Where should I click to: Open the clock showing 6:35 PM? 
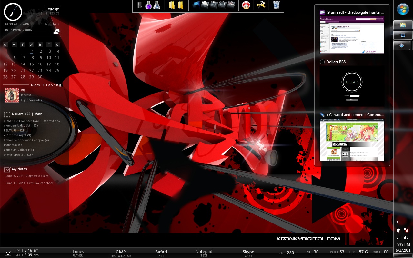pos(403,245)
